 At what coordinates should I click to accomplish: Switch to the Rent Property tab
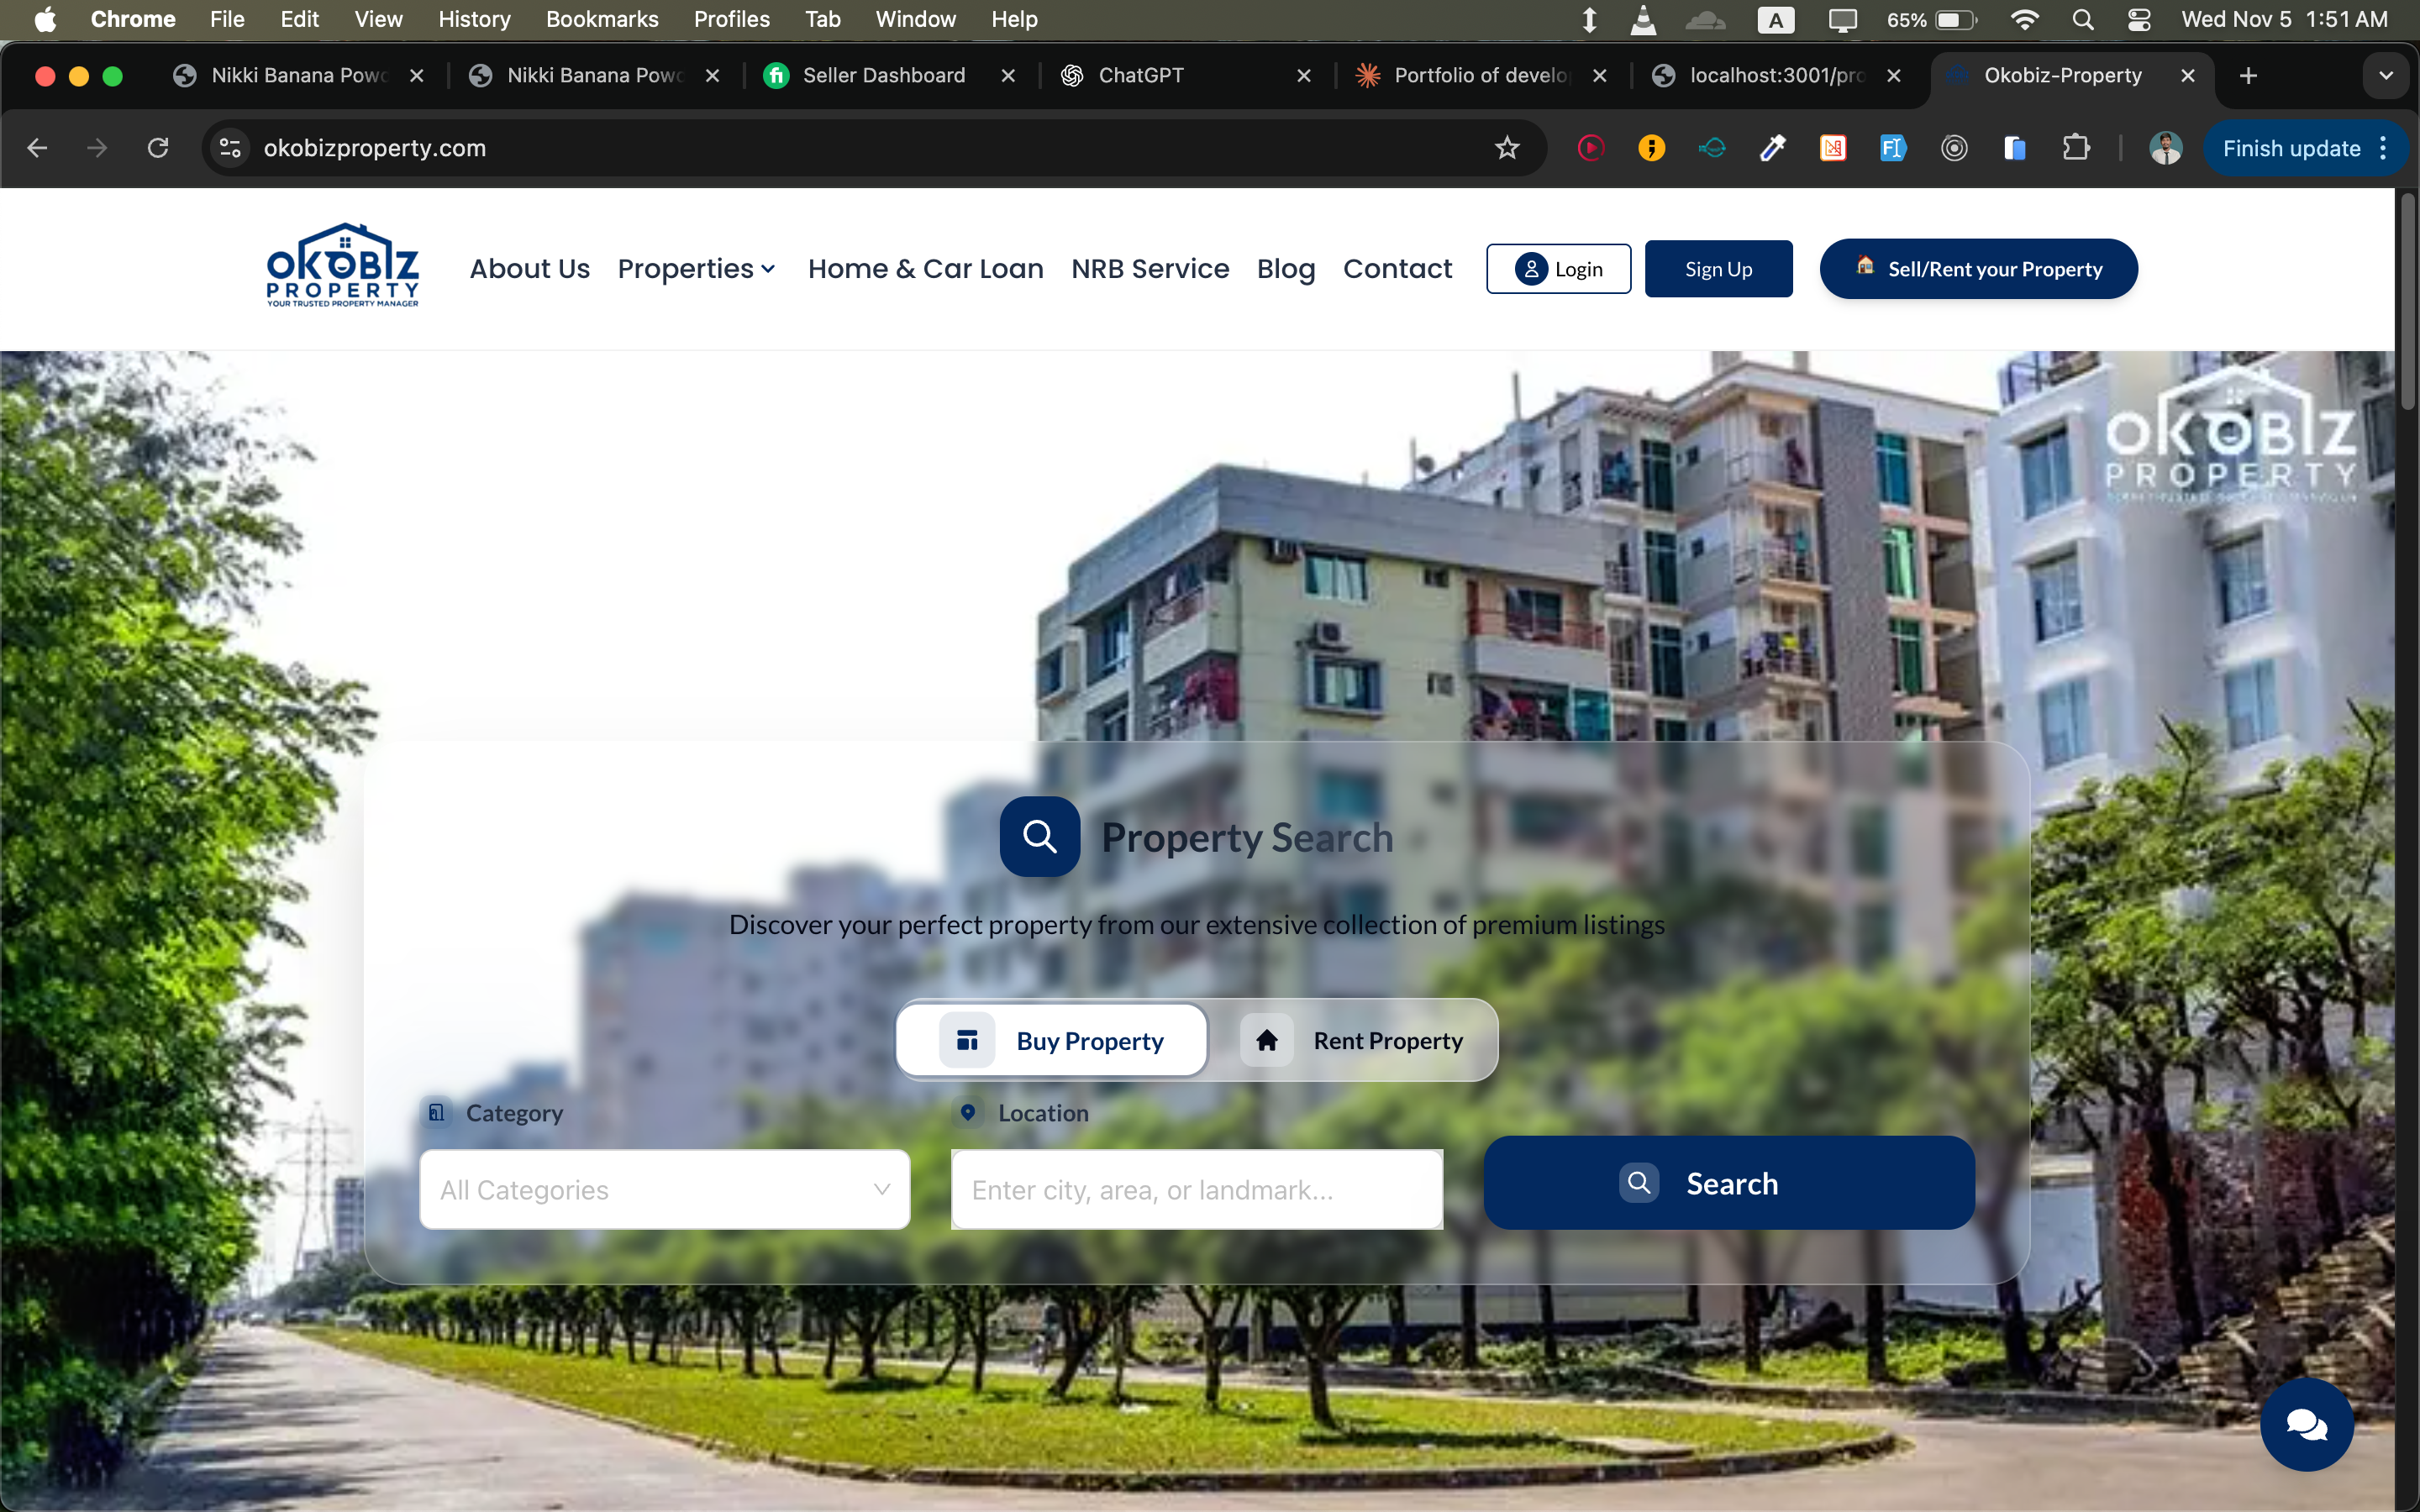[1359, 1039]
